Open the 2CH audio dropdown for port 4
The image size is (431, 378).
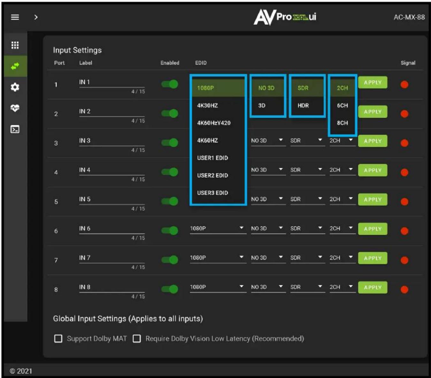tap(343, 170)
